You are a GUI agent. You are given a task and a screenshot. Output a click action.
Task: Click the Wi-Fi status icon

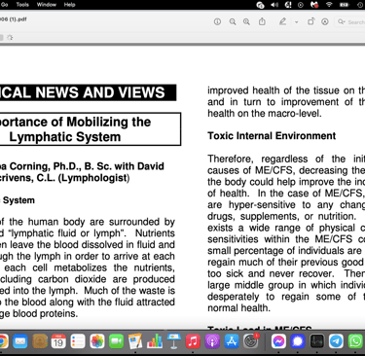point(329,5)
